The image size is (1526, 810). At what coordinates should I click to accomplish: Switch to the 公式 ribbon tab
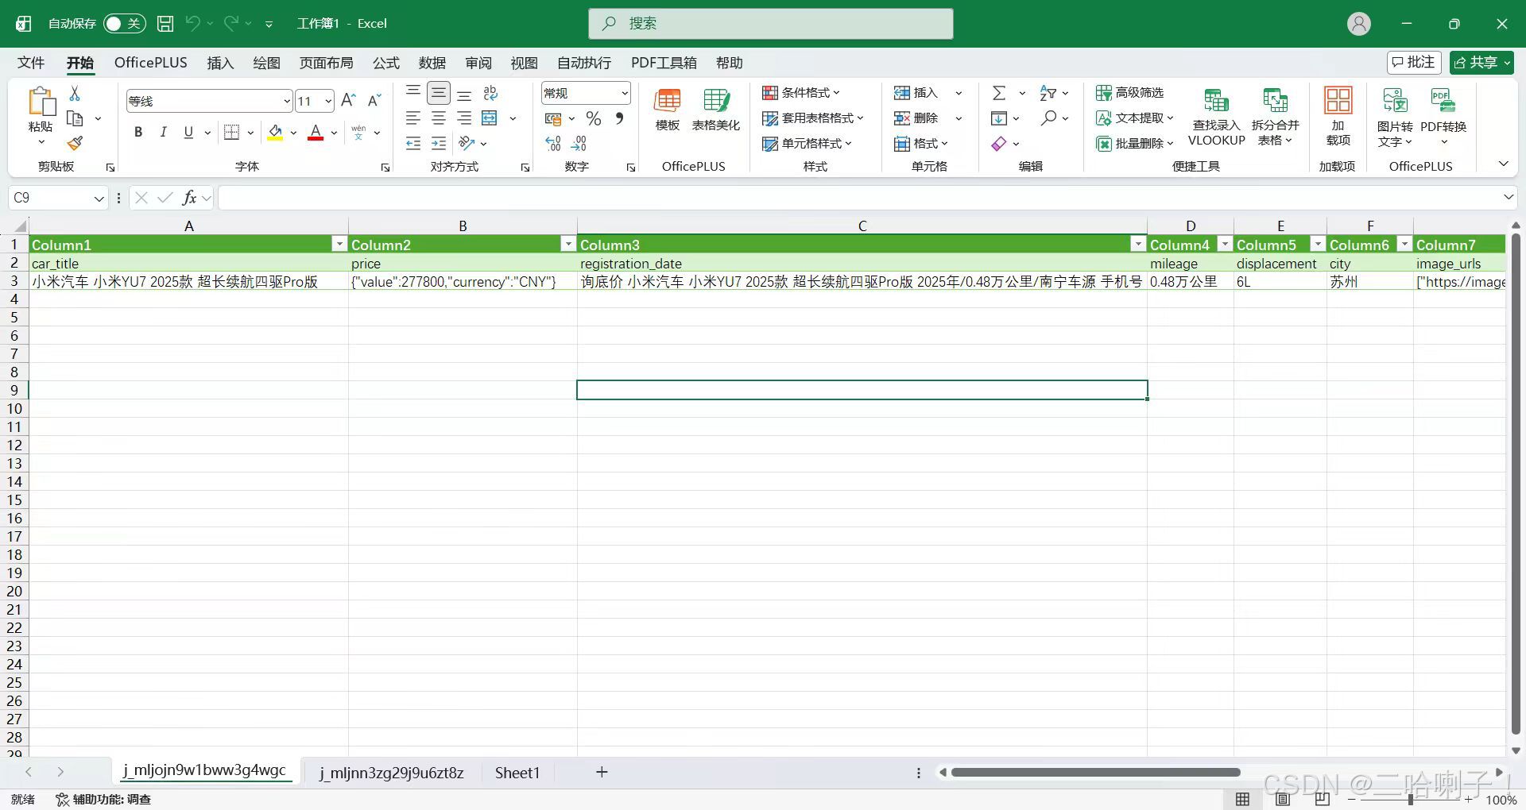[x=386, y=63]
